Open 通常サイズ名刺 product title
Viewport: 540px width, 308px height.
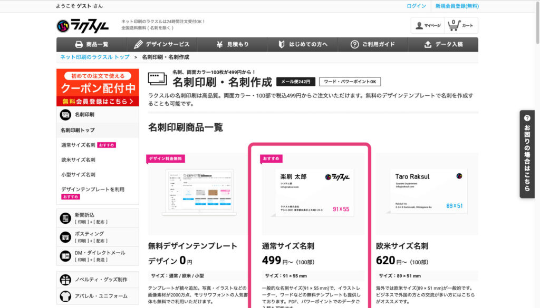[288, 246]
